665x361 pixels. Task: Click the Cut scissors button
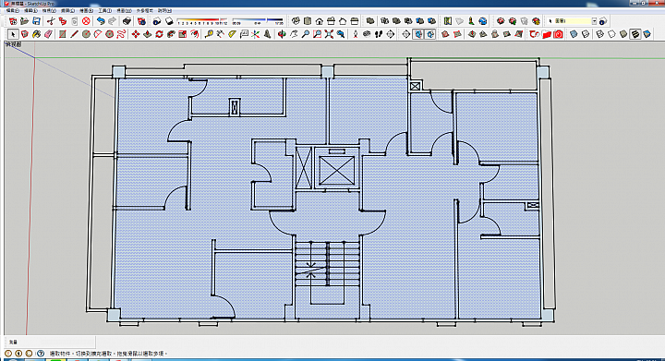coord(51,20)
